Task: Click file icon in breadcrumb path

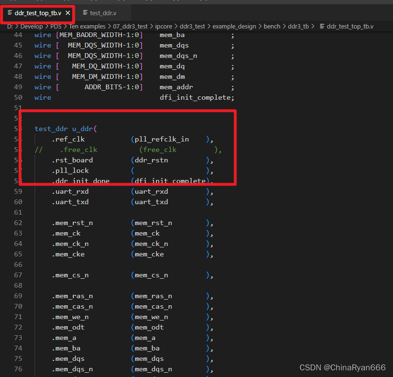Action: (322, 26)
